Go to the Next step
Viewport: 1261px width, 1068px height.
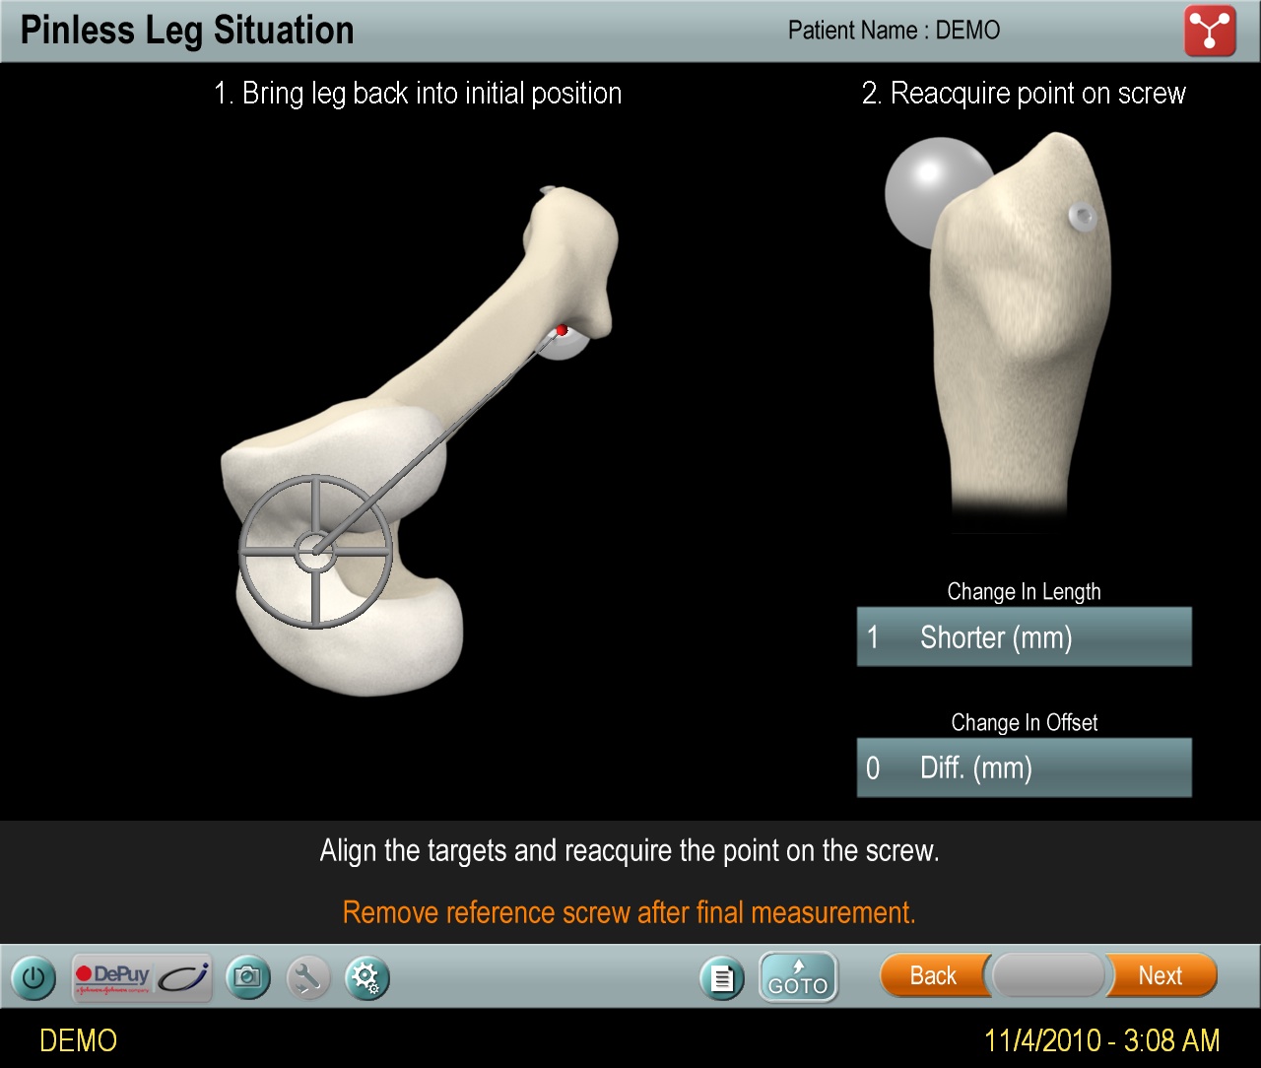click(x=1161, y=975)
